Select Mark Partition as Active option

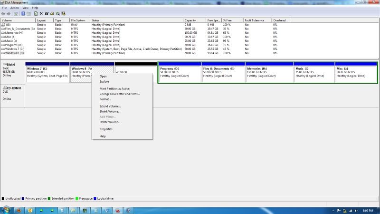(x=114, y=88)
